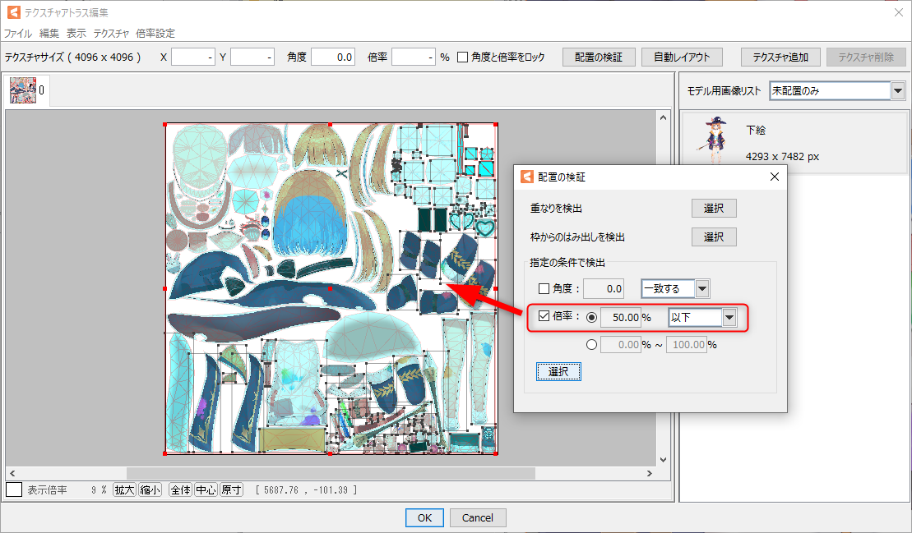Click the canvas scroll-right arrow

coord(650,473)
